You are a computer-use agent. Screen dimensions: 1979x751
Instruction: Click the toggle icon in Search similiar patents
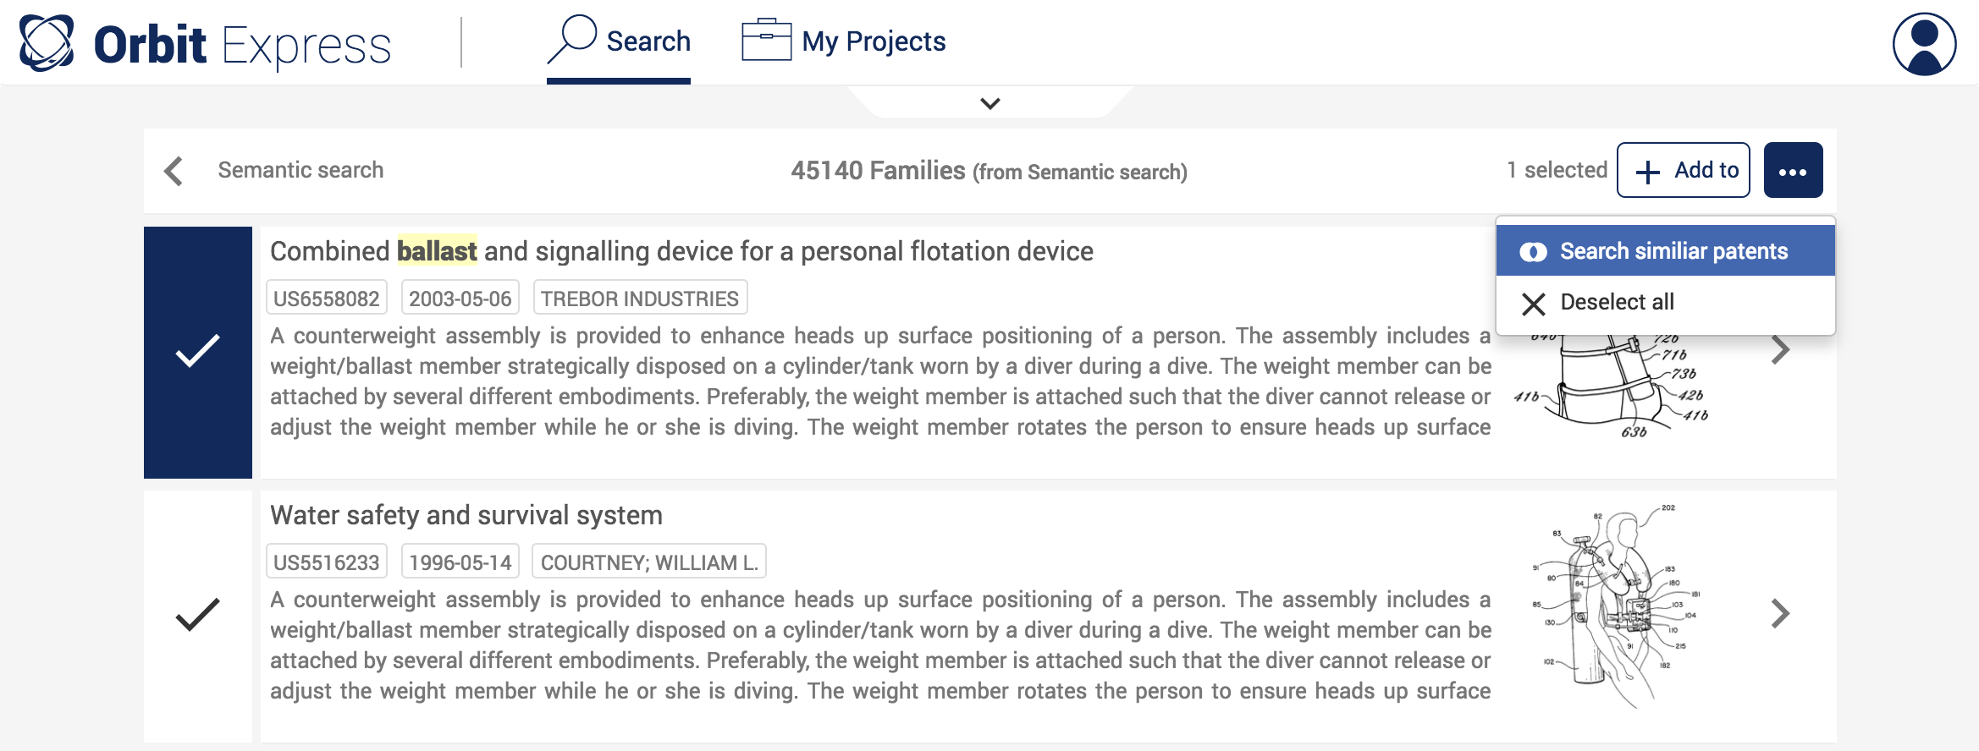point(1533,252)
